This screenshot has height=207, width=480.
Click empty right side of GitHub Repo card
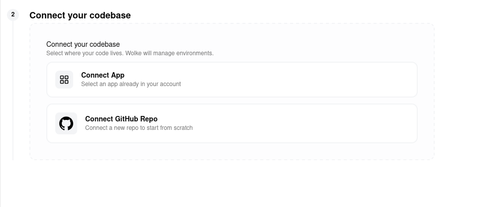pyautogui.click(x=349, y=123)
